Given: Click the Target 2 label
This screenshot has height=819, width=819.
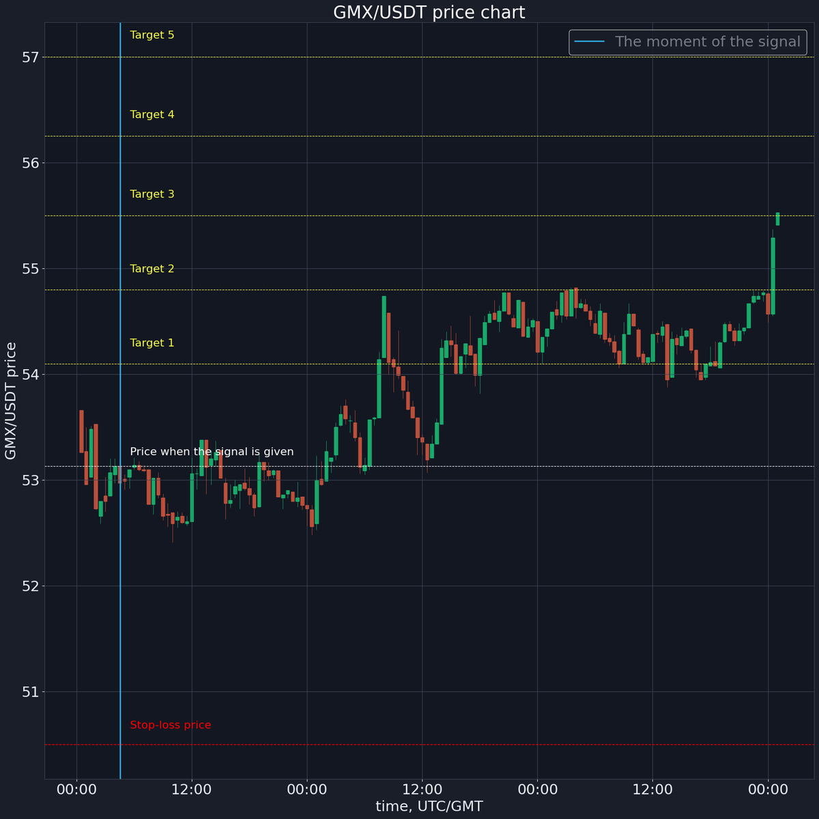Looking at the screenshot, I should click(x=152, y=268).
